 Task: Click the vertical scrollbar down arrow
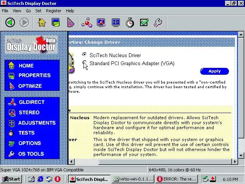[x=241, y=156]
